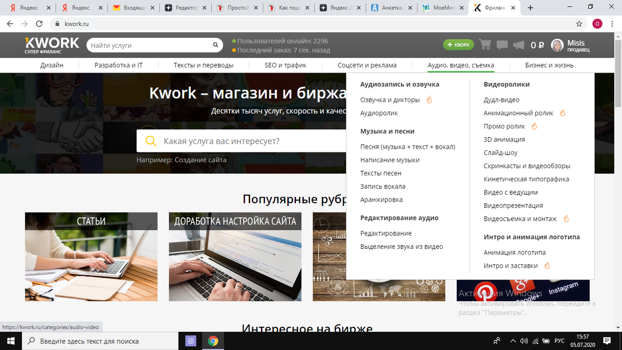Viewport: 622px width, 350px height.
Task: Select Скринкасты и видеообзоры
Action: [527, 166]
